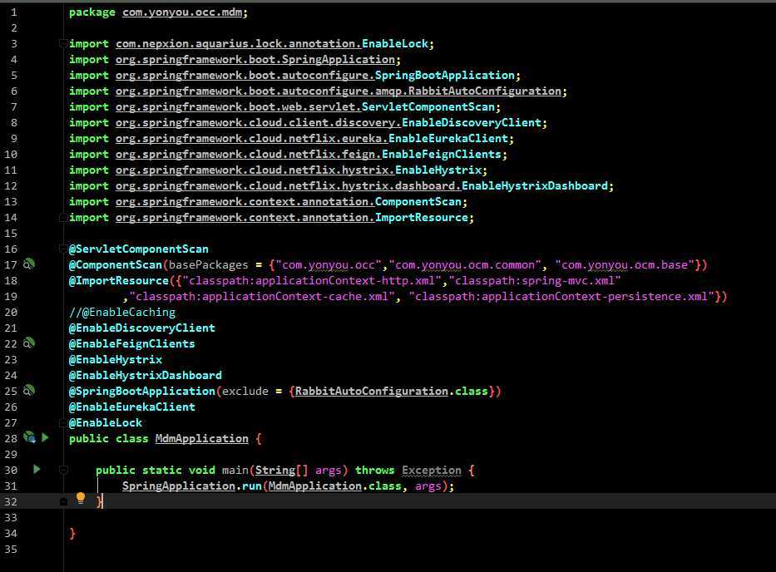
Task: Click line number 15 in the gutter
Action: point(11,233)
